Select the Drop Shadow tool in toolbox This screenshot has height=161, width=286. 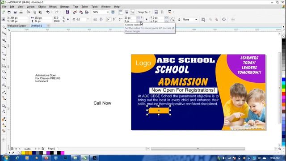pos(4,106)
